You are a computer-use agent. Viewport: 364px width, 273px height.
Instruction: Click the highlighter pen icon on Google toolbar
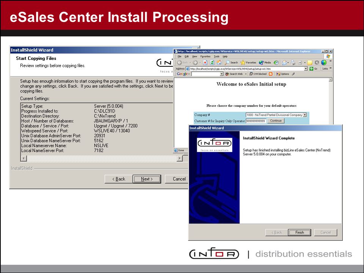click(x=293, y=74)
